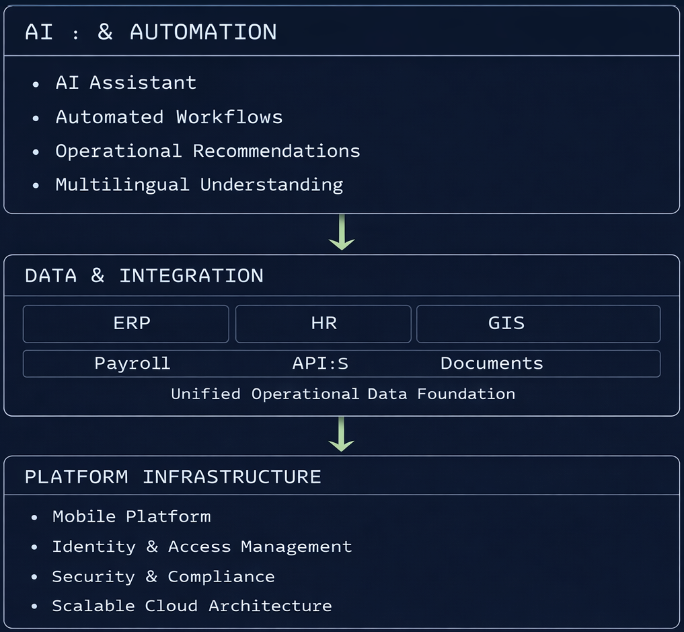684x632 pixels.
Task: Click the Payroll data source
Action: coord(132,363)
